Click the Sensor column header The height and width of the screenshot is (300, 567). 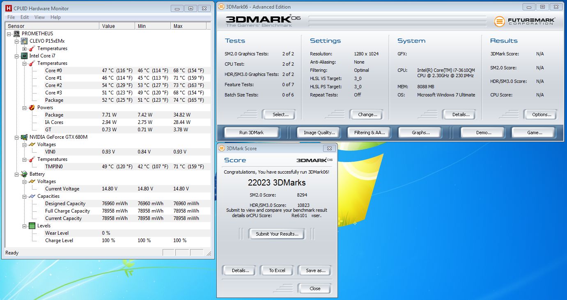52,26
